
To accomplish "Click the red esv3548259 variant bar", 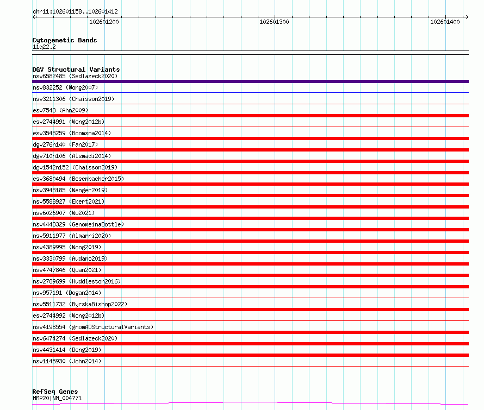I will tap(250, 138).
